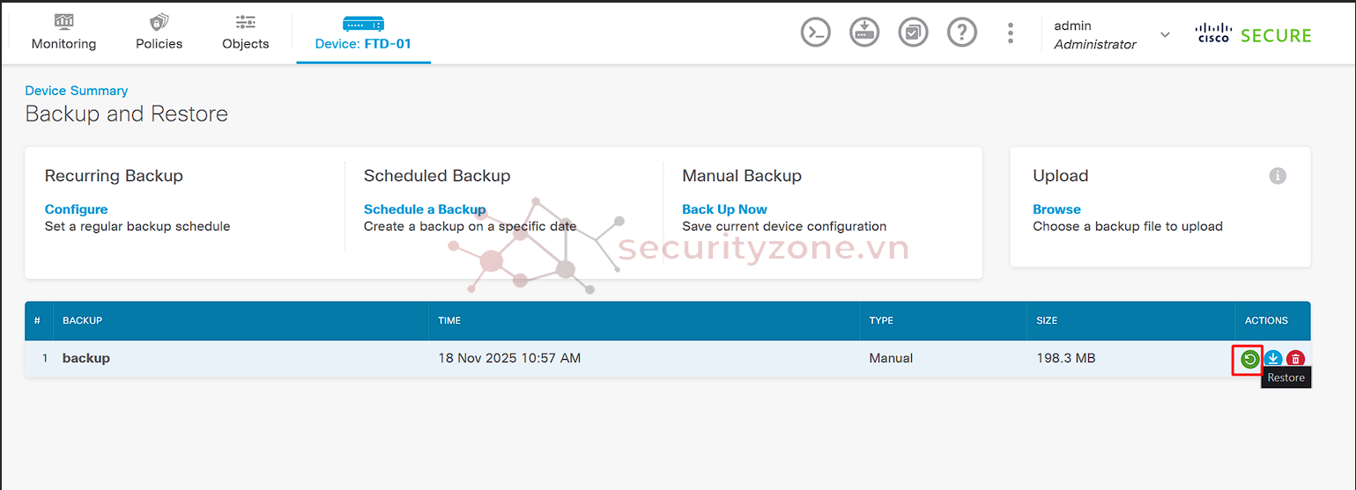Click the green Restore backup icon

(x=1249, y=359)
